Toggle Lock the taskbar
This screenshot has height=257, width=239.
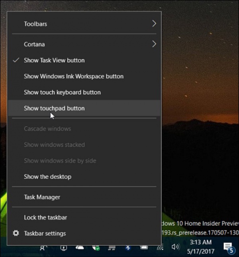tap(84, 218)
